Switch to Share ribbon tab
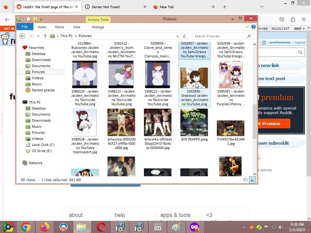311x233 pixels. (x=59, y=27)
